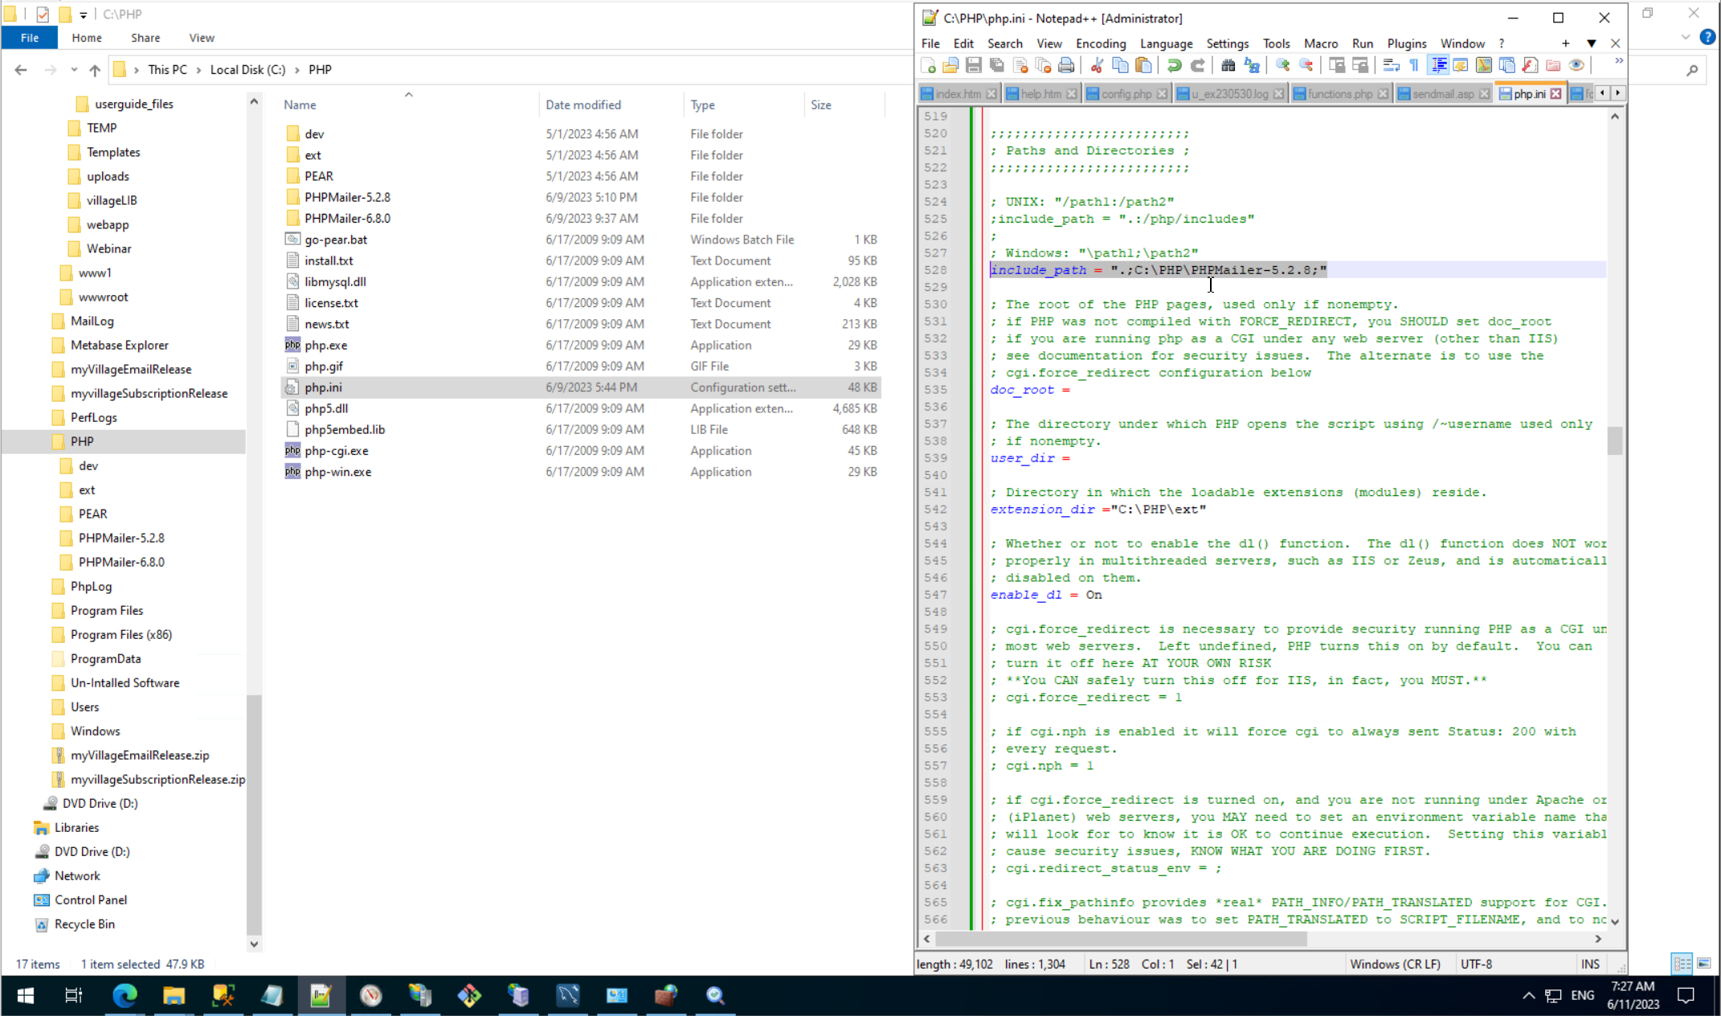
Task: Open a new file with the New icon
Action: (928, 66)
